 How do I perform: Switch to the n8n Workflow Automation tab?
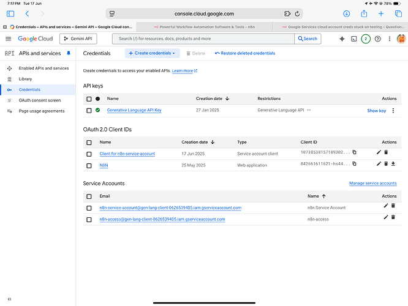coord(204,27)
